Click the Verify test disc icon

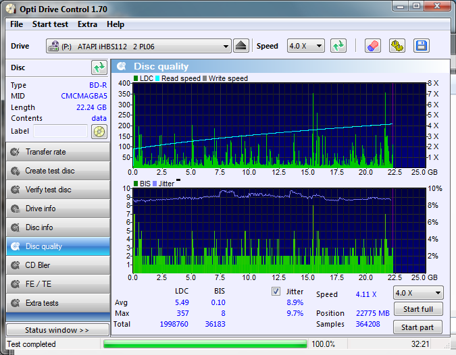coord(15,190)
